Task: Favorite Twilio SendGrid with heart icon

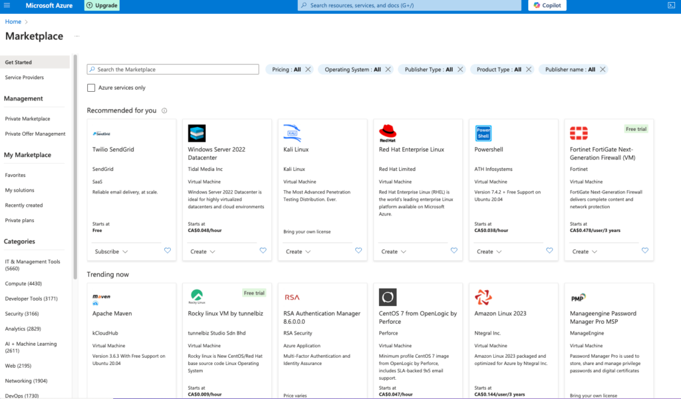Action: tap(167, 251)
